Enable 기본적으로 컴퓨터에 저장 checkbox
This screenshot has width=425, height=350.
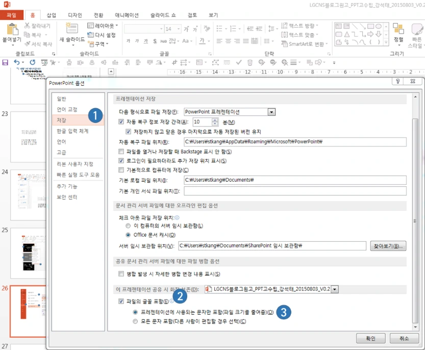click(x=121, y=170)
